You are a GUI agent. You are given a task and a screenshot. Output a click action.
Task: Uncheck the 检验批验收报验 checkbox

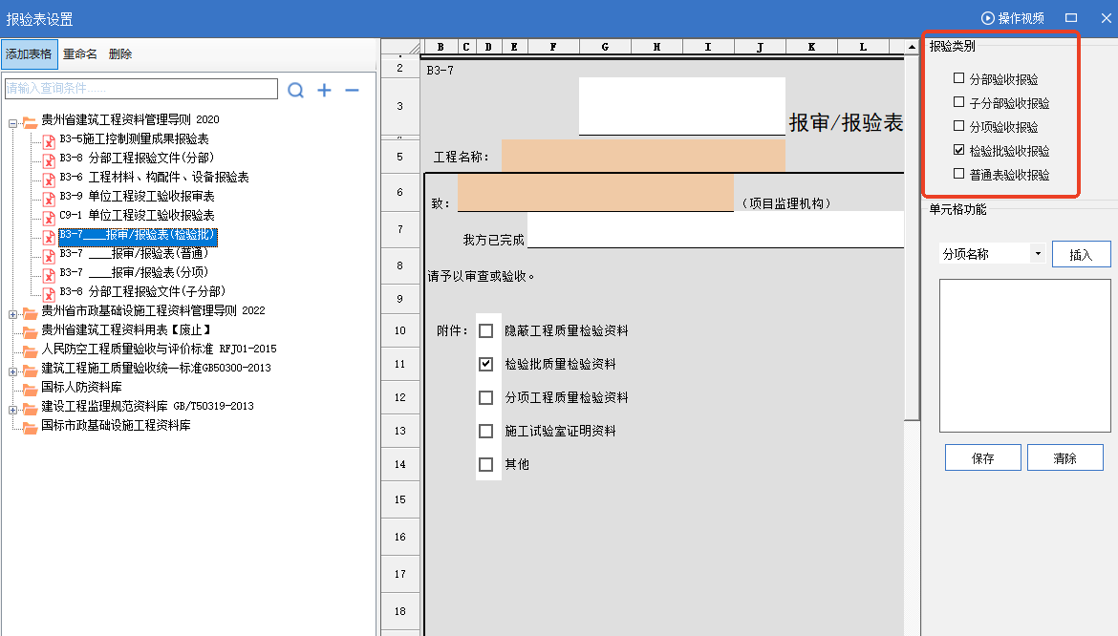(x=959, y=150)
